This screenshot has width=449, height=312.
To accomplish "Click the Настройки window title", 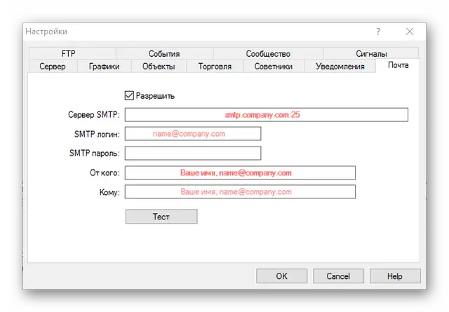I will [46, 32].
